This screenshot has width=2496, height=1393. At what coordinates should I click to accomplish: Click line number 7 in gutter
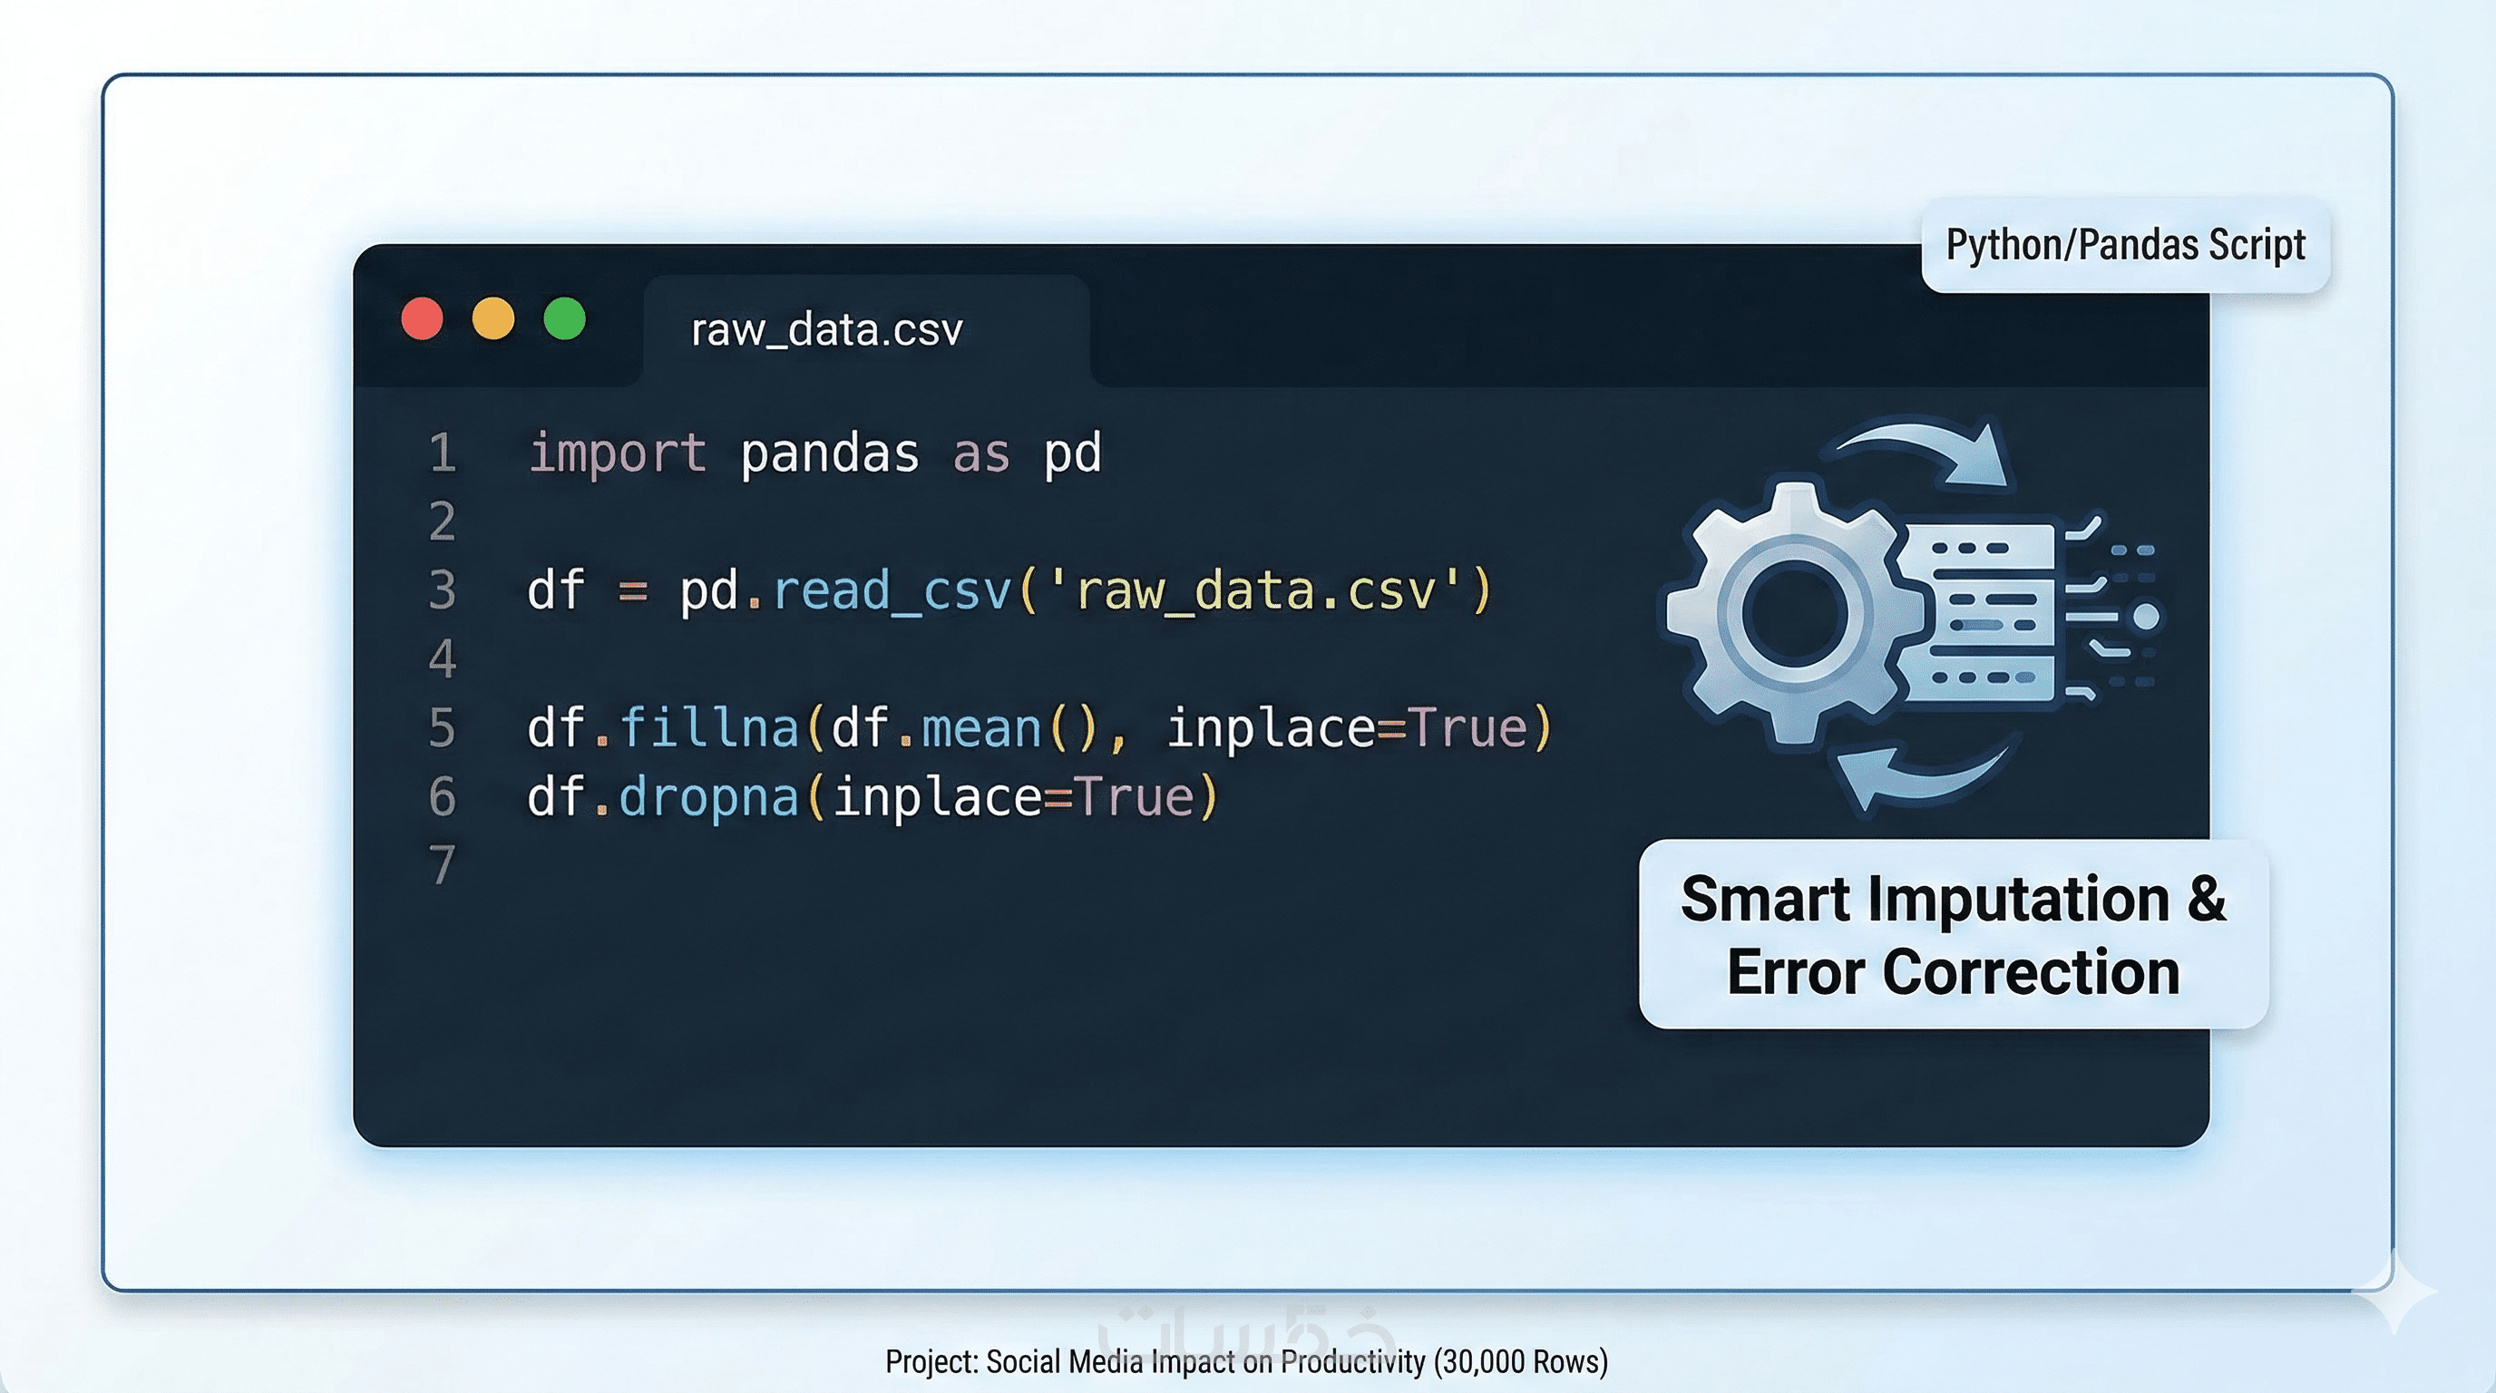pyautogui.click(x=443, y=865)
